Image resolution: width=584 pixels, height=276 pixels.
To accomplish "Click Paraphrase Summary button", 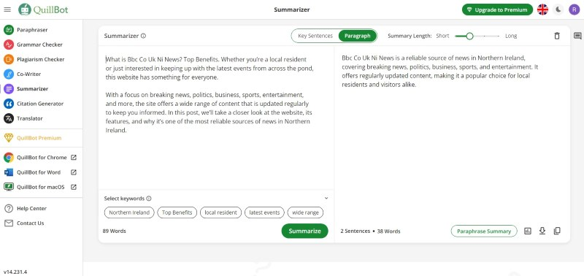I will [x=484, y=231].
